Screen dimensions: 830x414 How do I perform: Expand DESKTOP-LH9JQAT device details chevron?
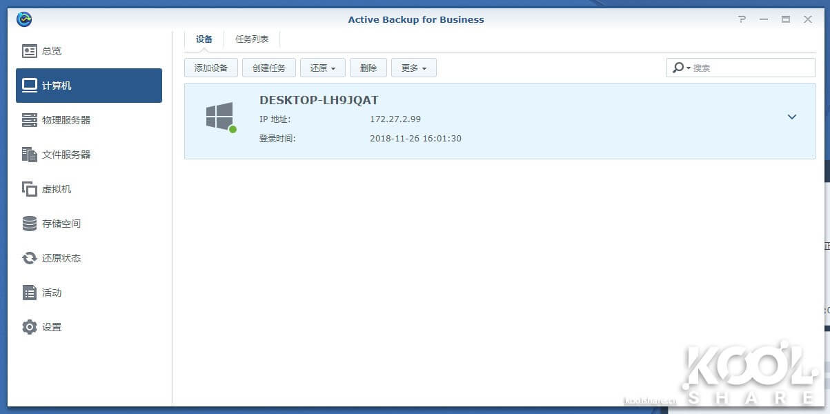pyautogui.click(x=792, y=117)
